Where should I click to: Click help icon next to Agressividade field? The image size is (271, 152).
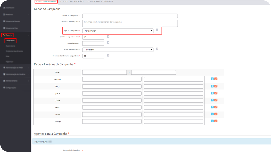[108, 43]
